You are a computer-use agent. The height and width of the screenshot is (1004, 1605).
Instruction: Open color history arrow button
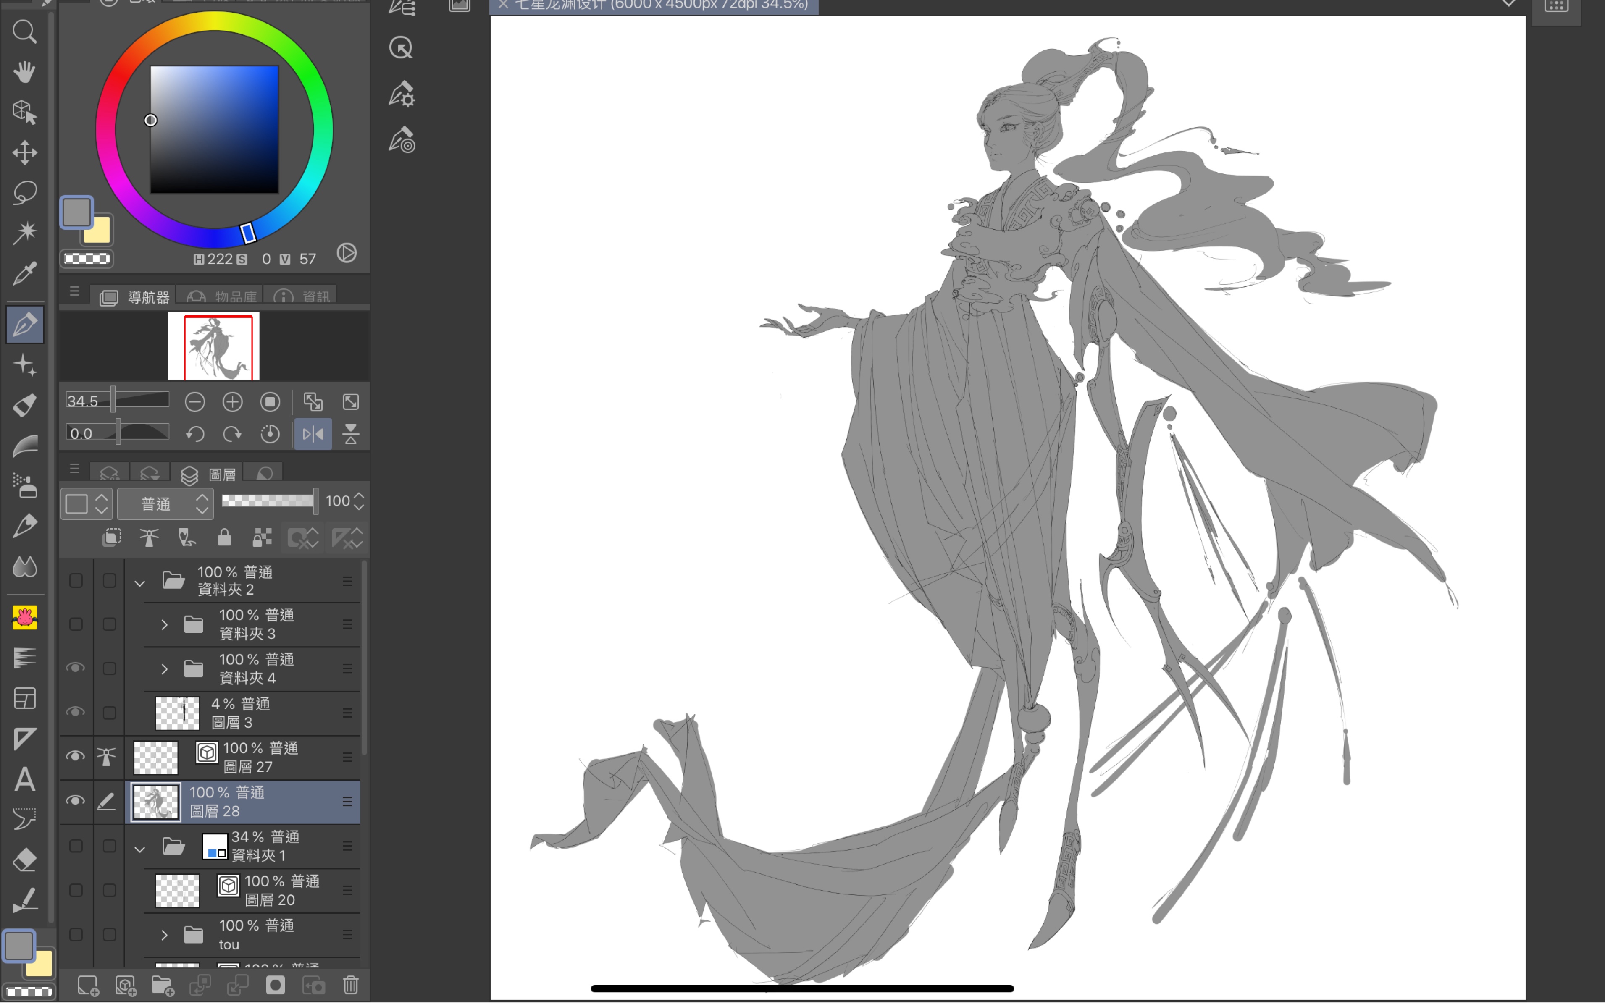click(x=347, y=253)
